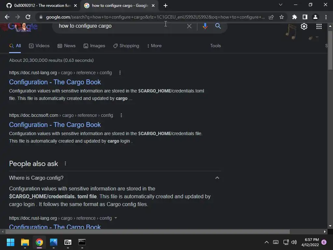Open the Chrome three-dot menu
333x250 pixels.
click(326, 17)
